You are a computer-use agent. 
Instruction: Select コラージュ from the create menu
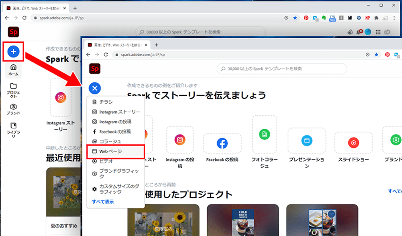pyautogui.click(x=116, y=142)
